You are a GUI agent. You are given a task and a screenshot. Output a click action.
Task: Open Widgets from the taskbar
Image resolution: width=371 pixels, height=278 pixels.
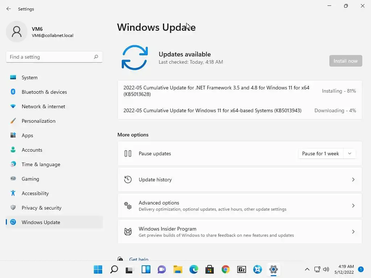coord(146,269)
